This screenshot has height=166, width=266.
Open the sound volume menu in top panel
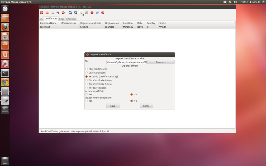[235, 2]
